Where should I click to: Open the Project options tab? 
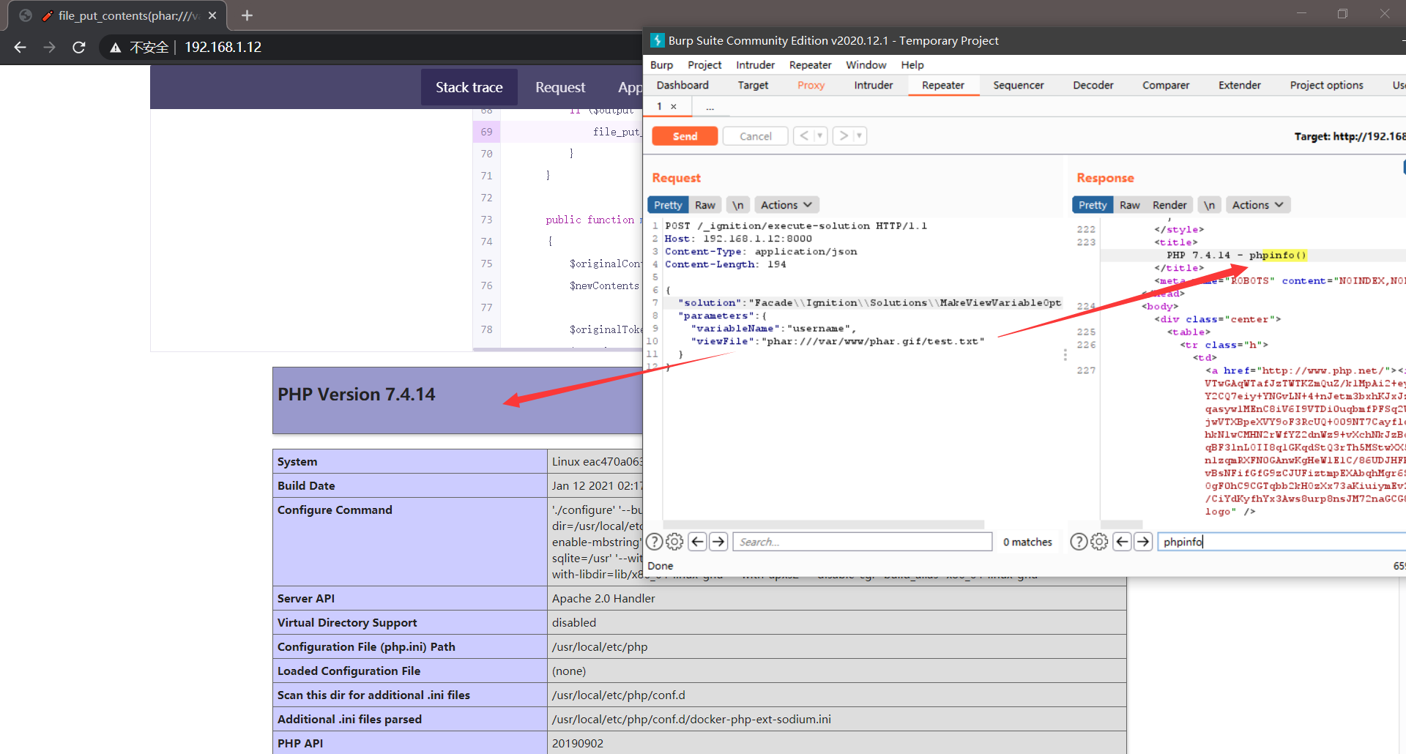1326,86
